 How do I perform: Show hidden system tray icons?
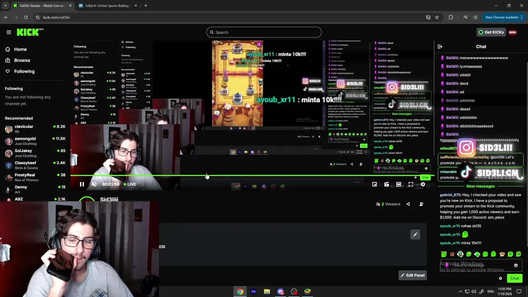coord(461,292)
